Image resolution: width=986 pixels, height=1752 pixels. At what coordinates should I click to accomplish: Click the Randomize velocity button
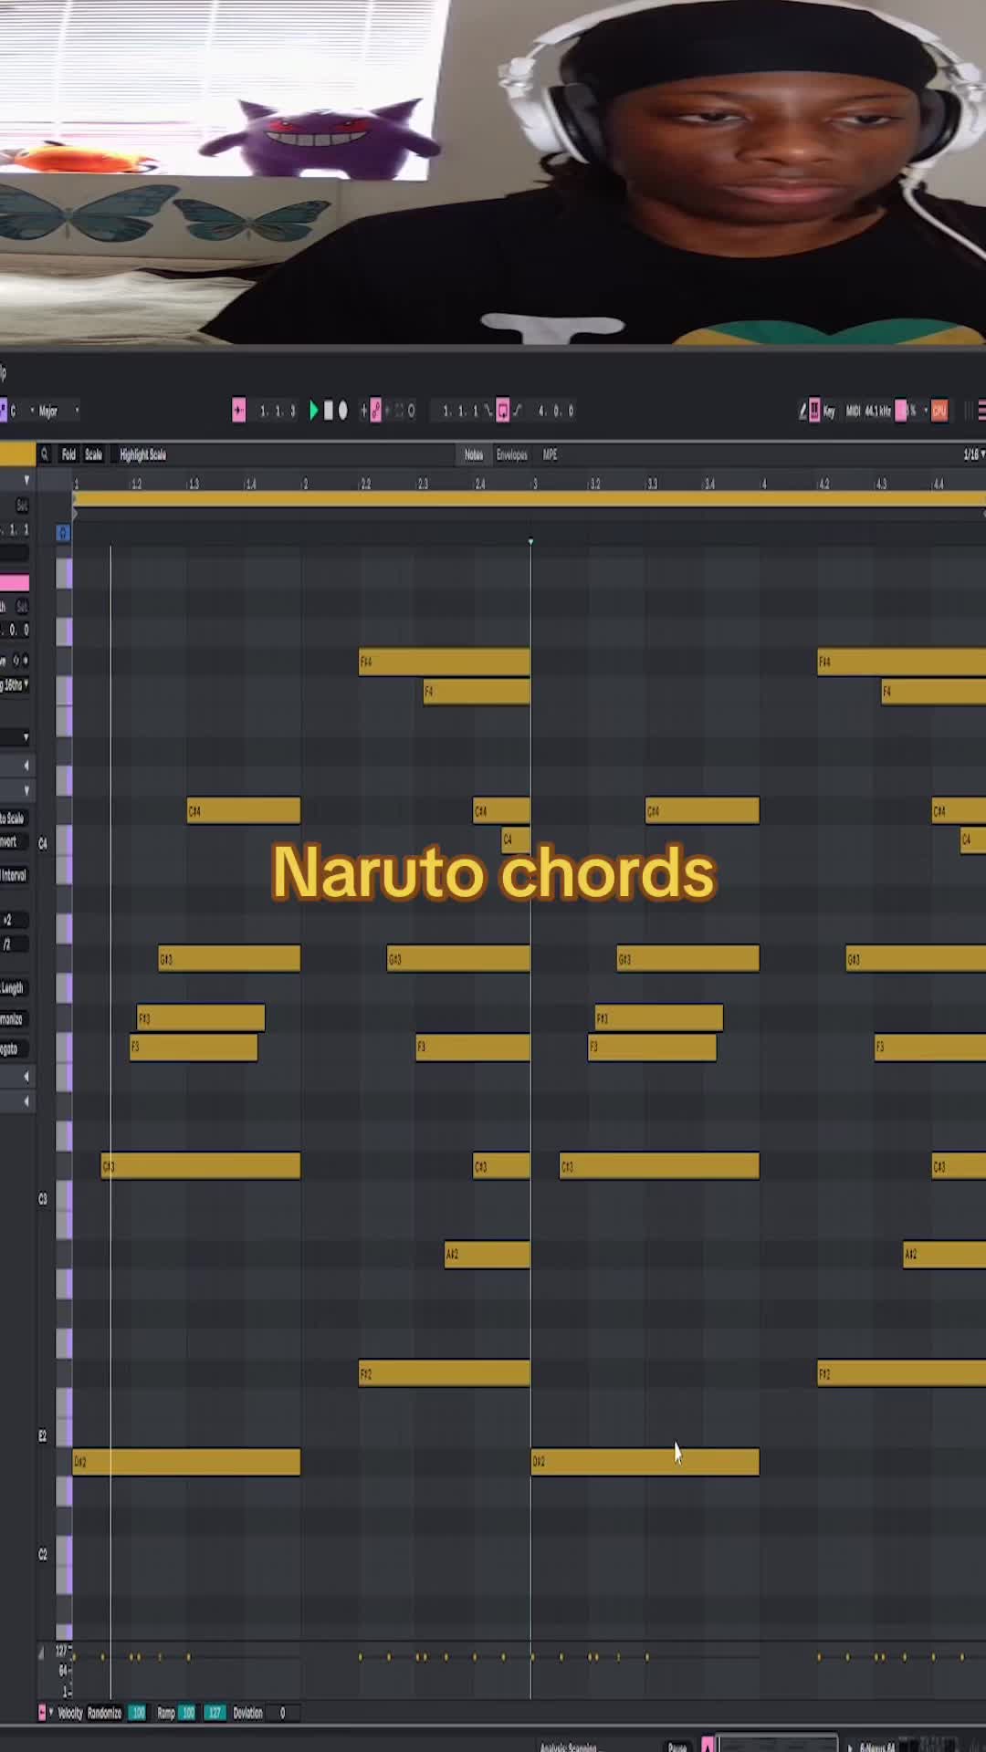click(x=104, y=1713)
